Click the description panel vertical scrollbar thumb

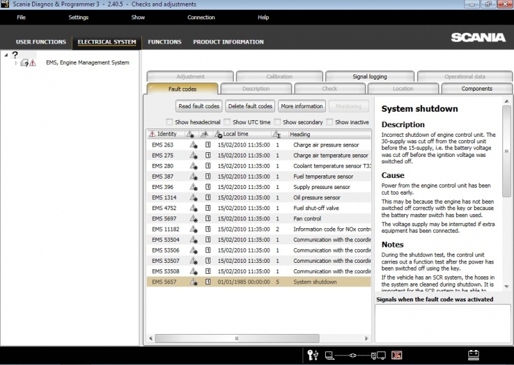click(506, 152)
